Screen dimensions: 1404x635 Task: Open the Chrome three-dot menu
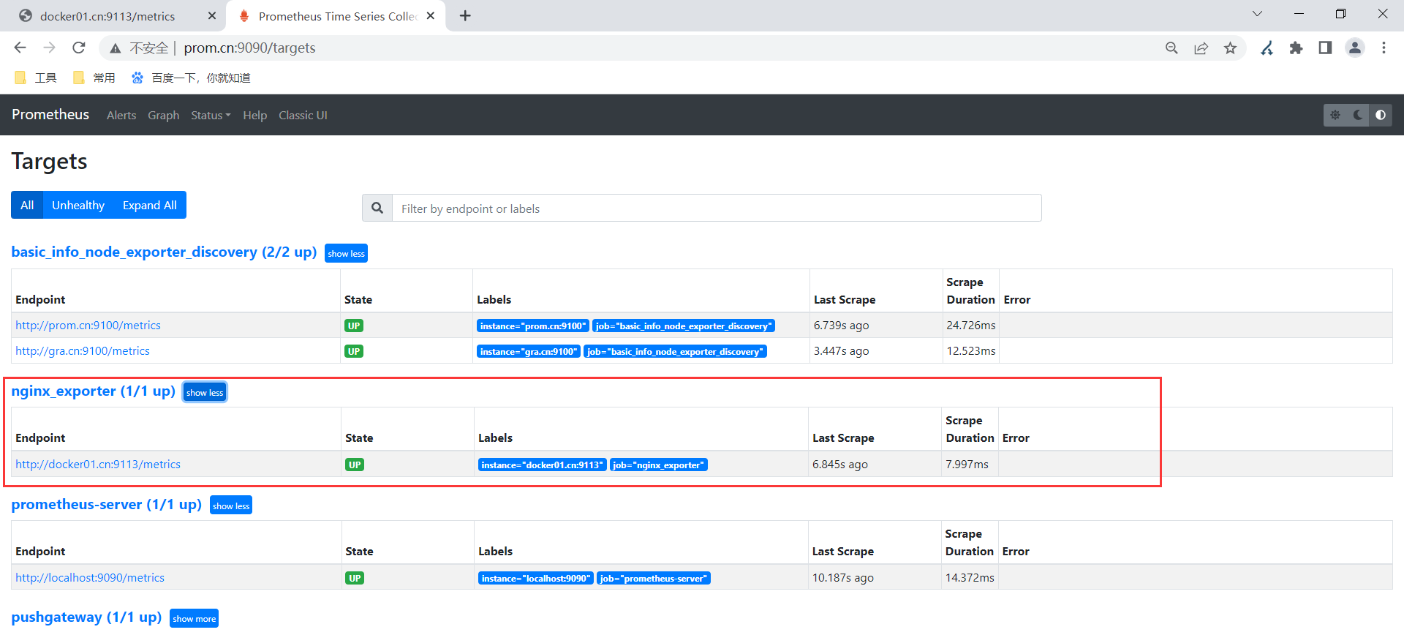(x=1384, y=48)
